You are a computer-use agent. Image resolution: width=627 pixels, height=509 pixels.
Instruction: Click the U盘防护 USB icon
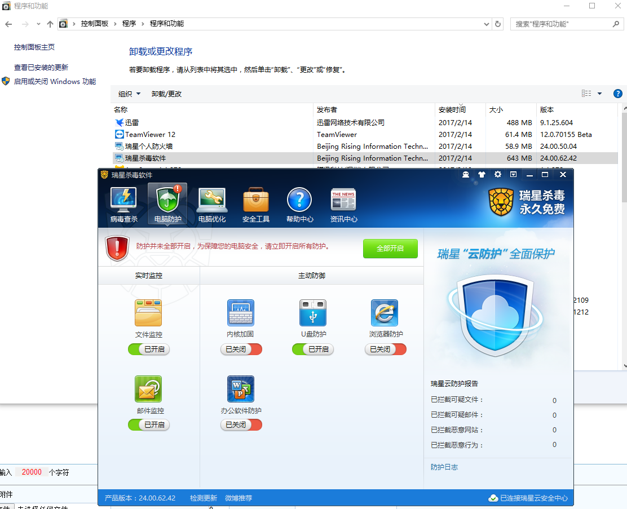pos(313,313)
